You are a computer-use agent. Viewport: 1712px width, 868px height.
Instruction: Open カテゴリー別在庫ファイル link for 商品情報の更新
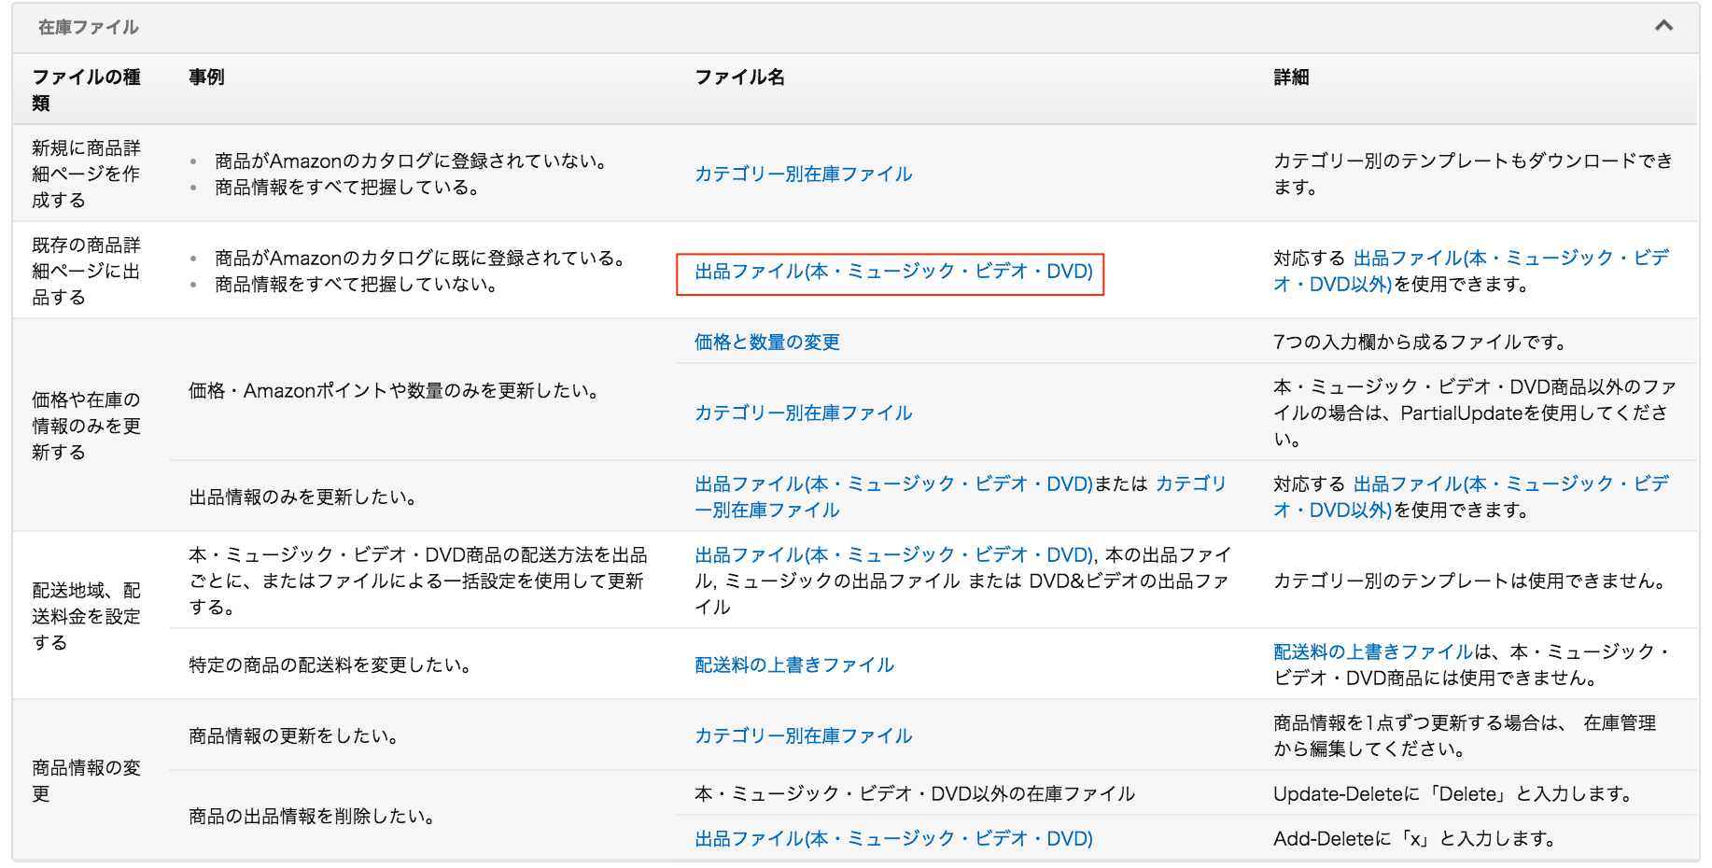pos(803,735)
